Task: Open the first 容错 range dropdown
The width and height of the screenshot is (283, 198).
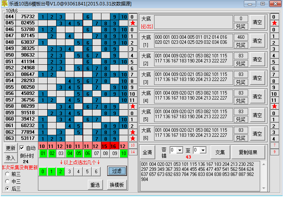Action: click(x=176, y=150)
